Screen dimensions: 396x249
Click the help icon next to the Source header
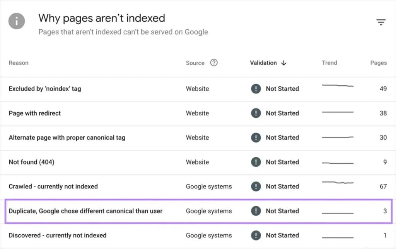(214, 63)
